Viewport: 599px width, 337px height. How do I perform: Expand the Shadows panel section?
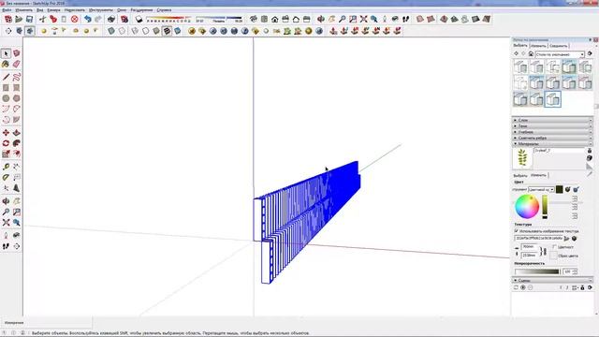click(552, 125)
